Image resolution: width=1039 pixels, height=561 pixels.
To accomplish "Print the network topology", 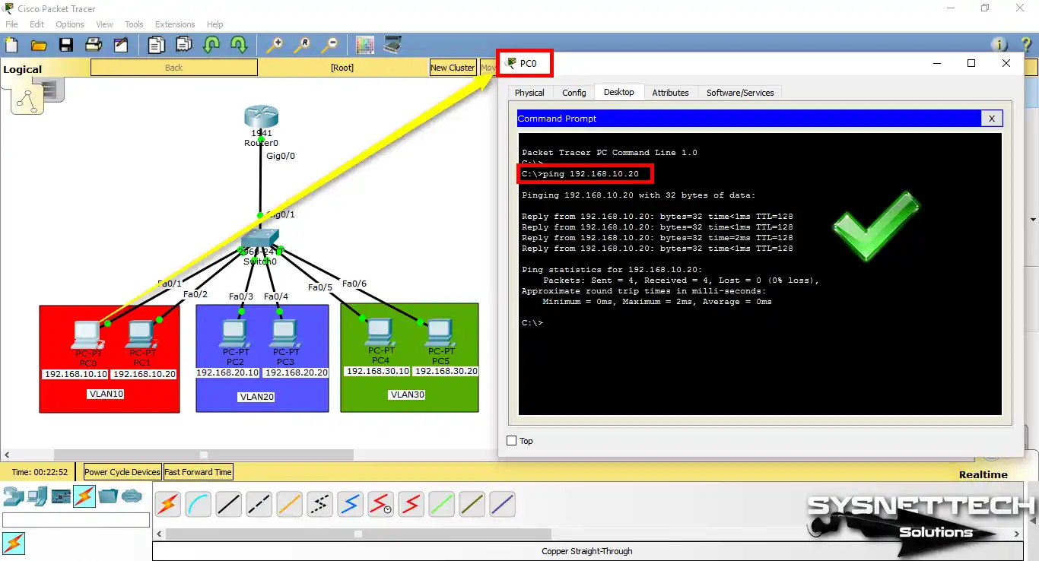I will pos(92,44).
